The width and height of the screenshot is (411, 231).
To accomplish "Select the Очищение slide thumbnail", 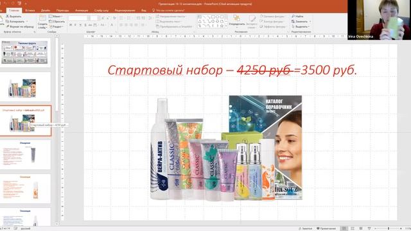I will click(25, 154).
